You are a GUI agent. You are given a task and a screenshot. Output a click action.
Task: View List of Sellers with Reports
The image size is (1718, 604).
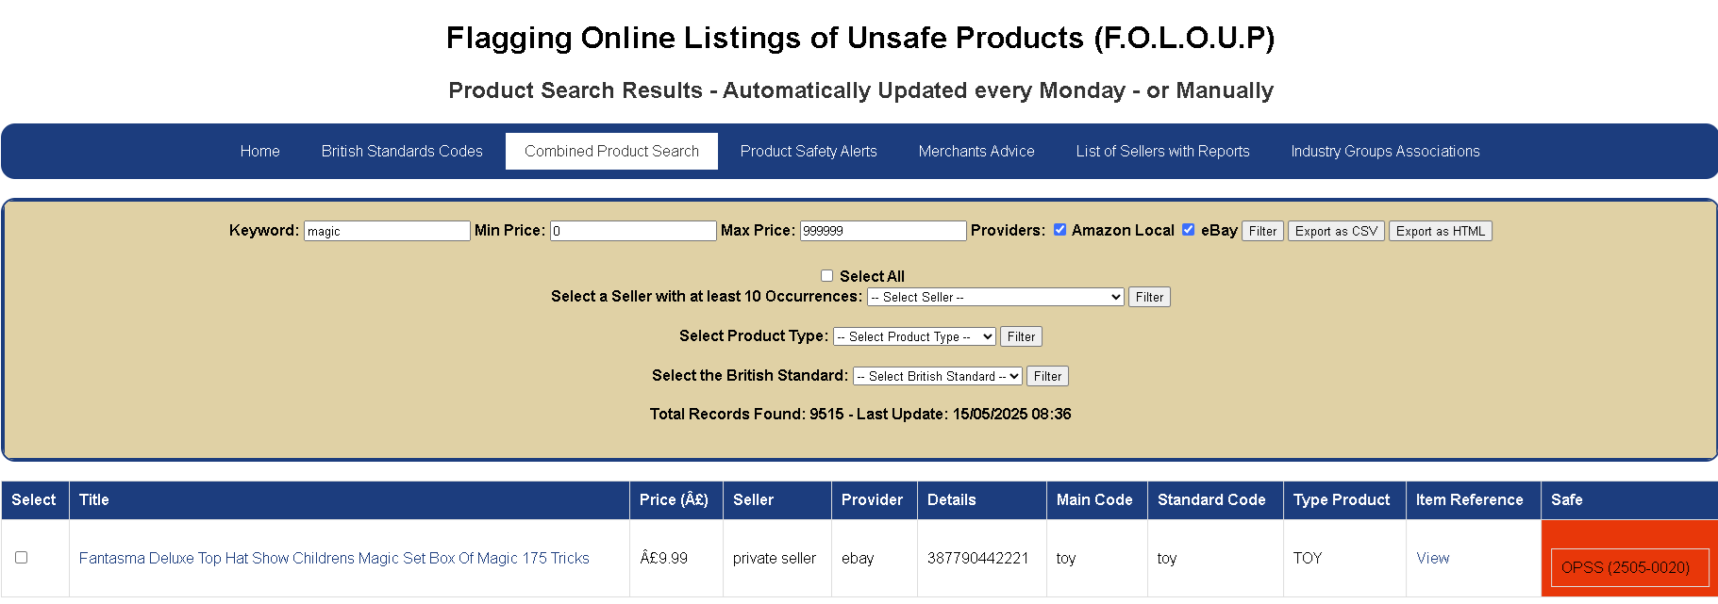tap(1162, 151)
